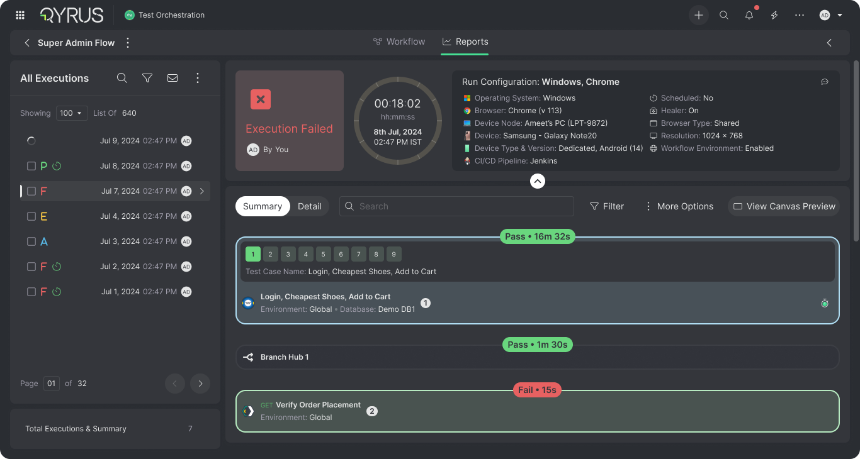Select test case iteration 9
Viewport: 860px width, 459px height.
[393, 254]
